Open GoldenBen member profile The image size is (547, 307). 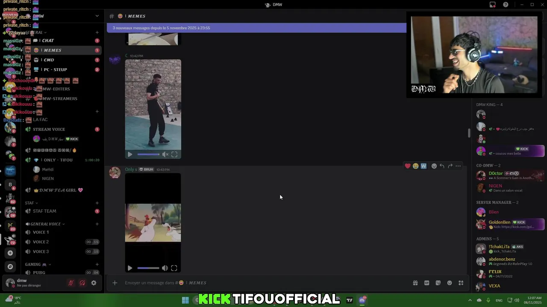[x=510, y=224]
